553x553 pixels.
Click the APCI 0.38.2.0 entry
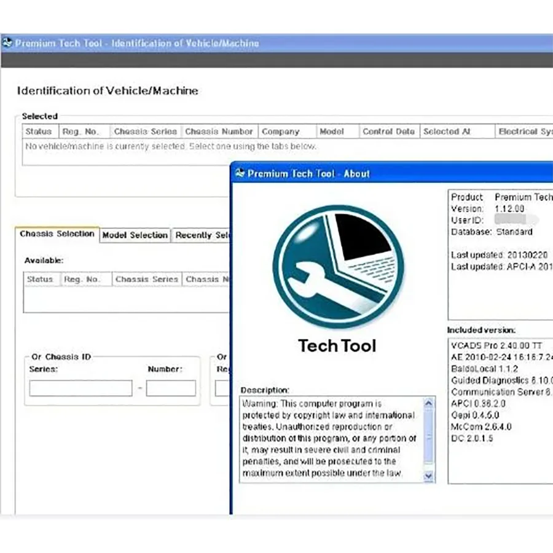click(478, 404)
